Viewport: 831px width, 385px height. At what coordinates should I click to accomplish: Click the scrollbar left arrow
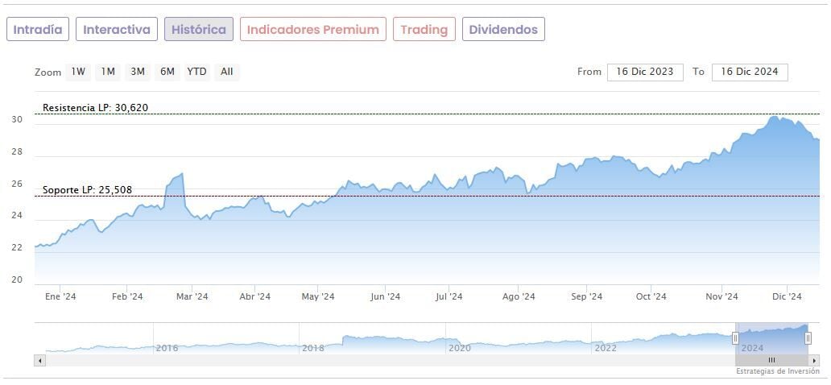point(40,360)
